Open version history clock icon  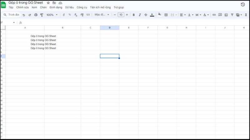243,4
